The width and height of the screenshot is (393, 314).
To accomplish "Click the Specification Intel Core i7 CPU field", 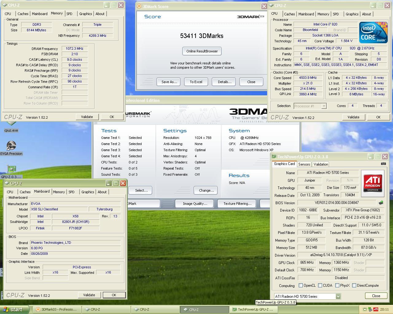I will (x=340, y=48).
